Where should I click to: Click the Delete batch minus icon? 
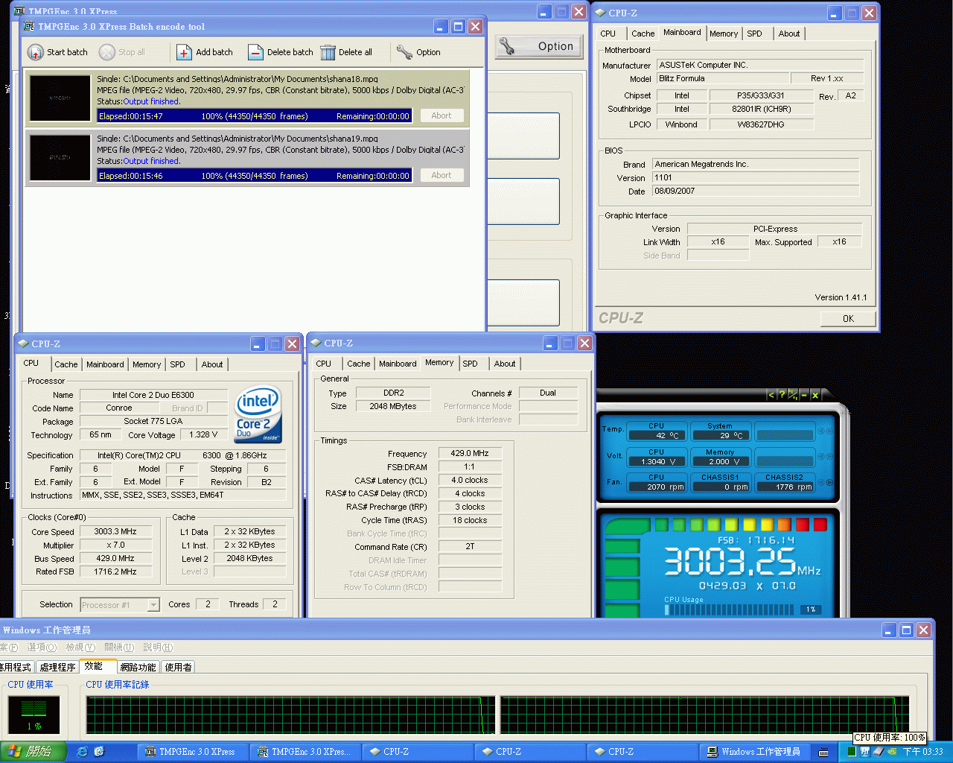click(x=255, y=52)
